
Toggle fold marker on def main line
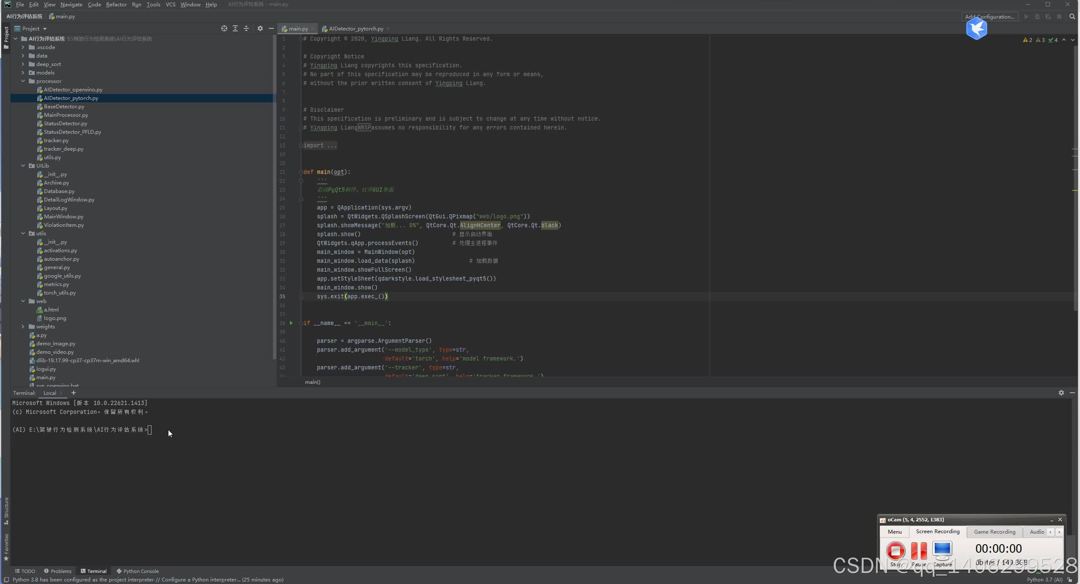[301, 172]
